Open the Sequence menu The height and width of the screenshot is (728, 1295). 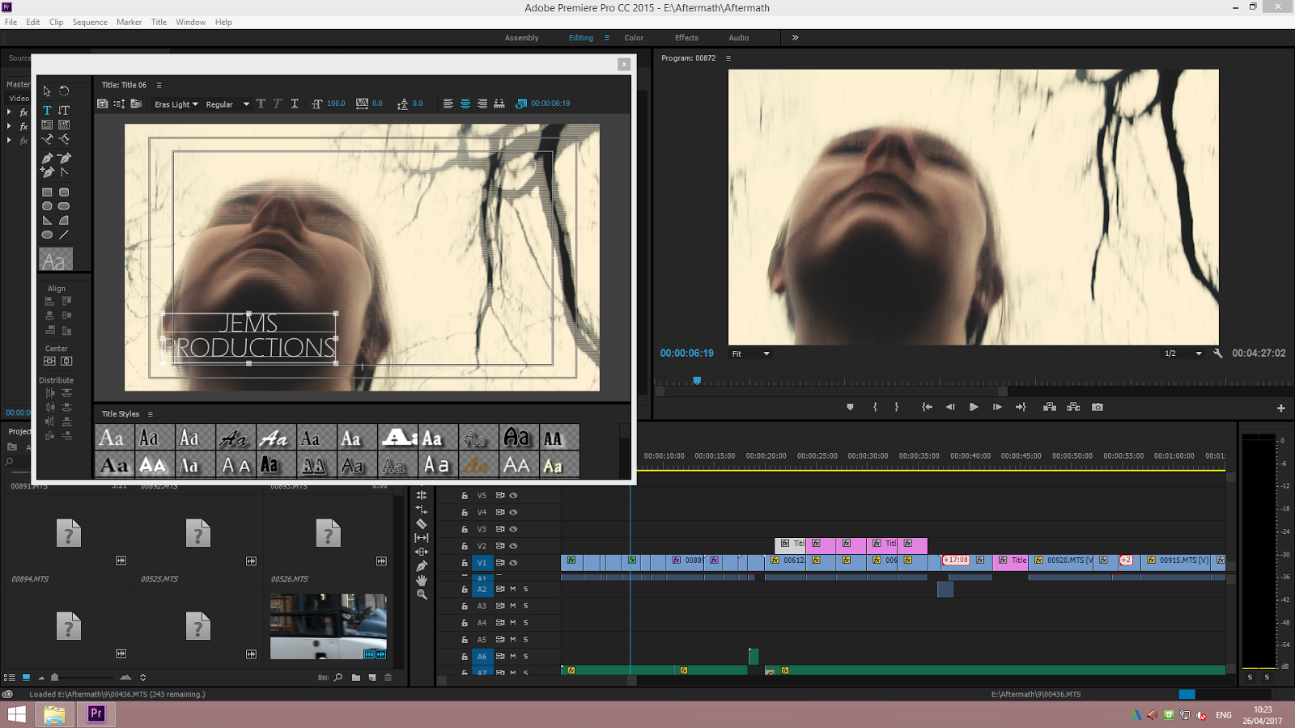coord(90,22)
